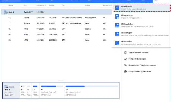Select VHD erstellen menu entry
Viewport: 171px width, 102px height.
click(x=142, y=25)
